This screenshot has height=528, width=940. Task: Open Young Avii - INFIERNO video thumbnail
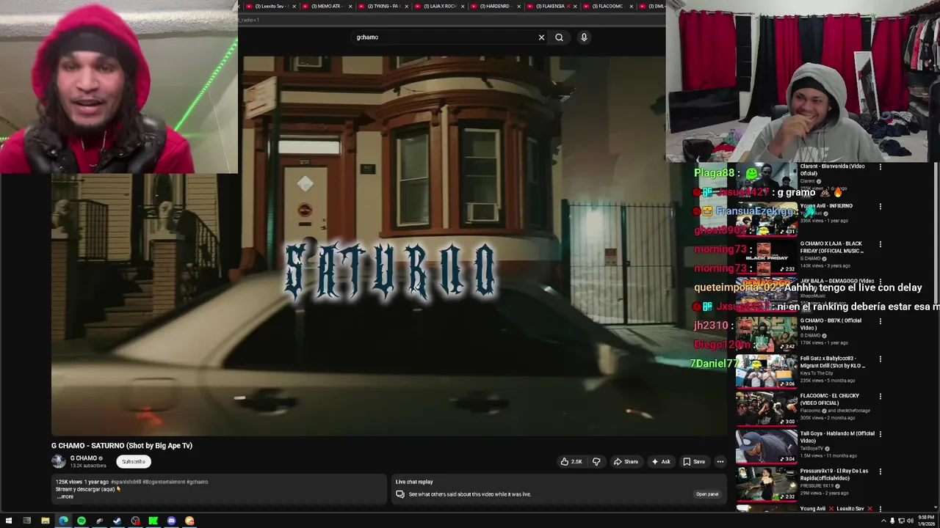(767, 219)
